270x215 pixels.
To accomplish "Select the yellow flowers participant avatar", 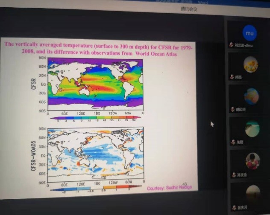I will [250, 64].
